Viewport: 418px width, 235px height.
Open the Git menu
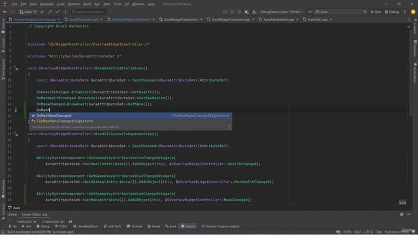(x=127, y=5)
